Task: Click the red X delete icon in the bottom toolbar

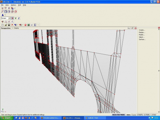Action: pyautogui.click(x=12, y=25)
